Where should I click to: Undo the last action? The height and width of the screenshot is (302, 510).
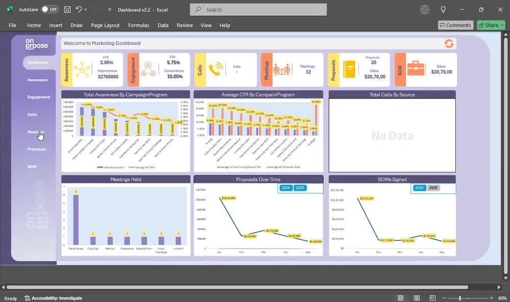79,9
